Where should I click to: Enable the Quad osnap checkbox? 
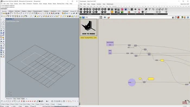(x=35, y=104)
